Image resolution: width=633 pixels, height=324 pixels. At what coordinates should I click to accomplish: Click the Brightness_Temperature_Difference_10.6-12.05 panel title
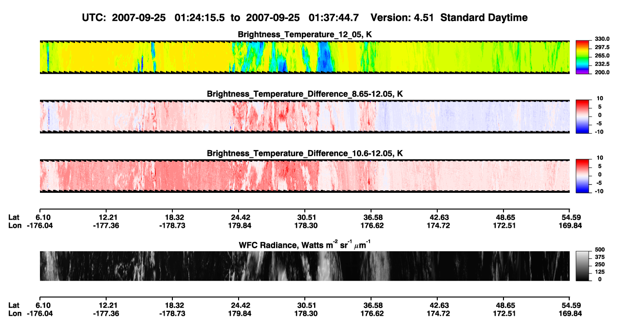(305, 153)
